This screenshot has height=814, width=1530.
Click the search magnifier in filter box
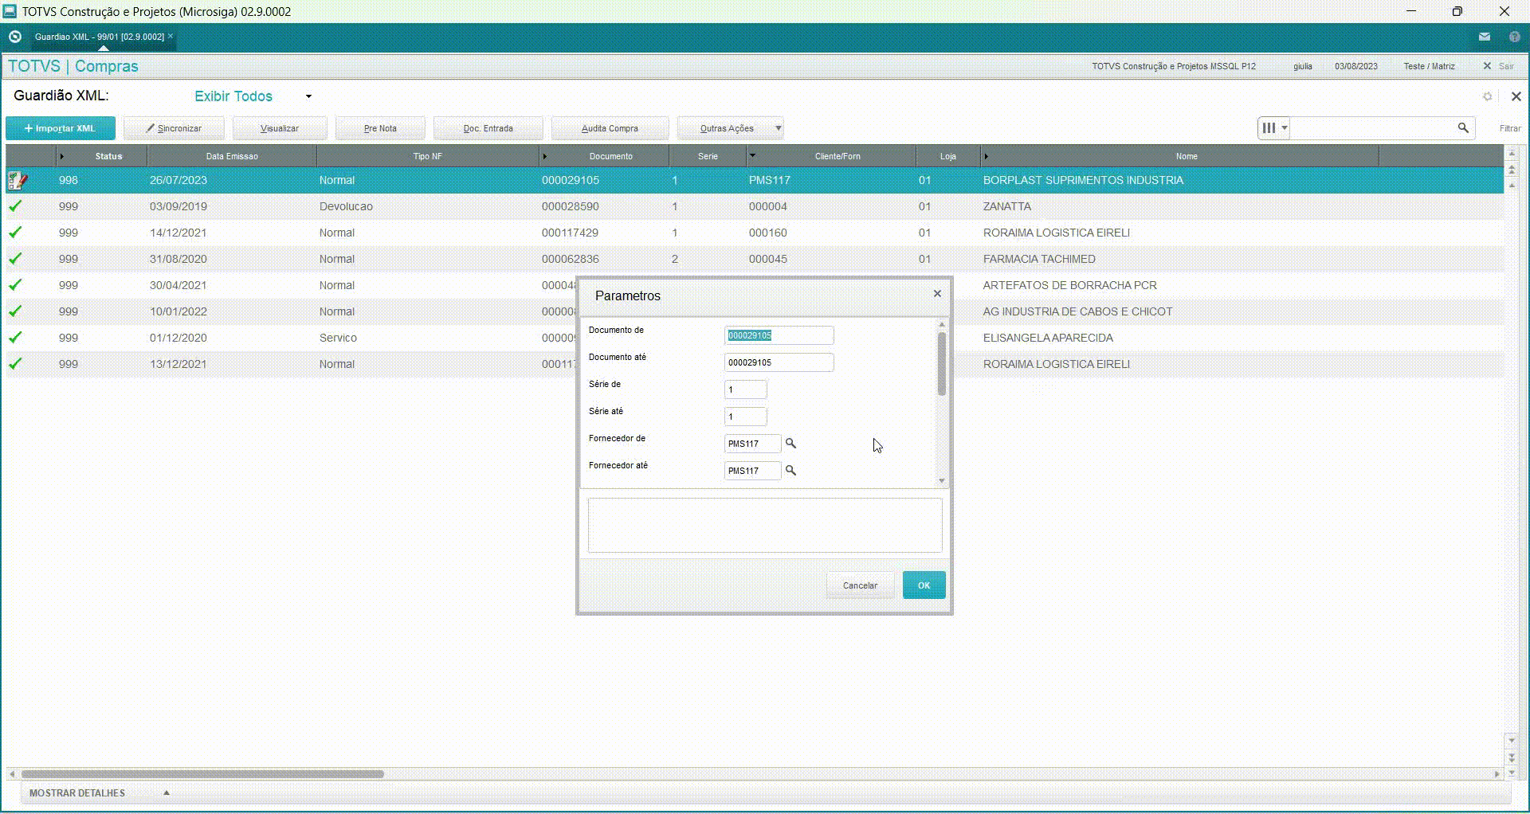tap(1463, 127)
